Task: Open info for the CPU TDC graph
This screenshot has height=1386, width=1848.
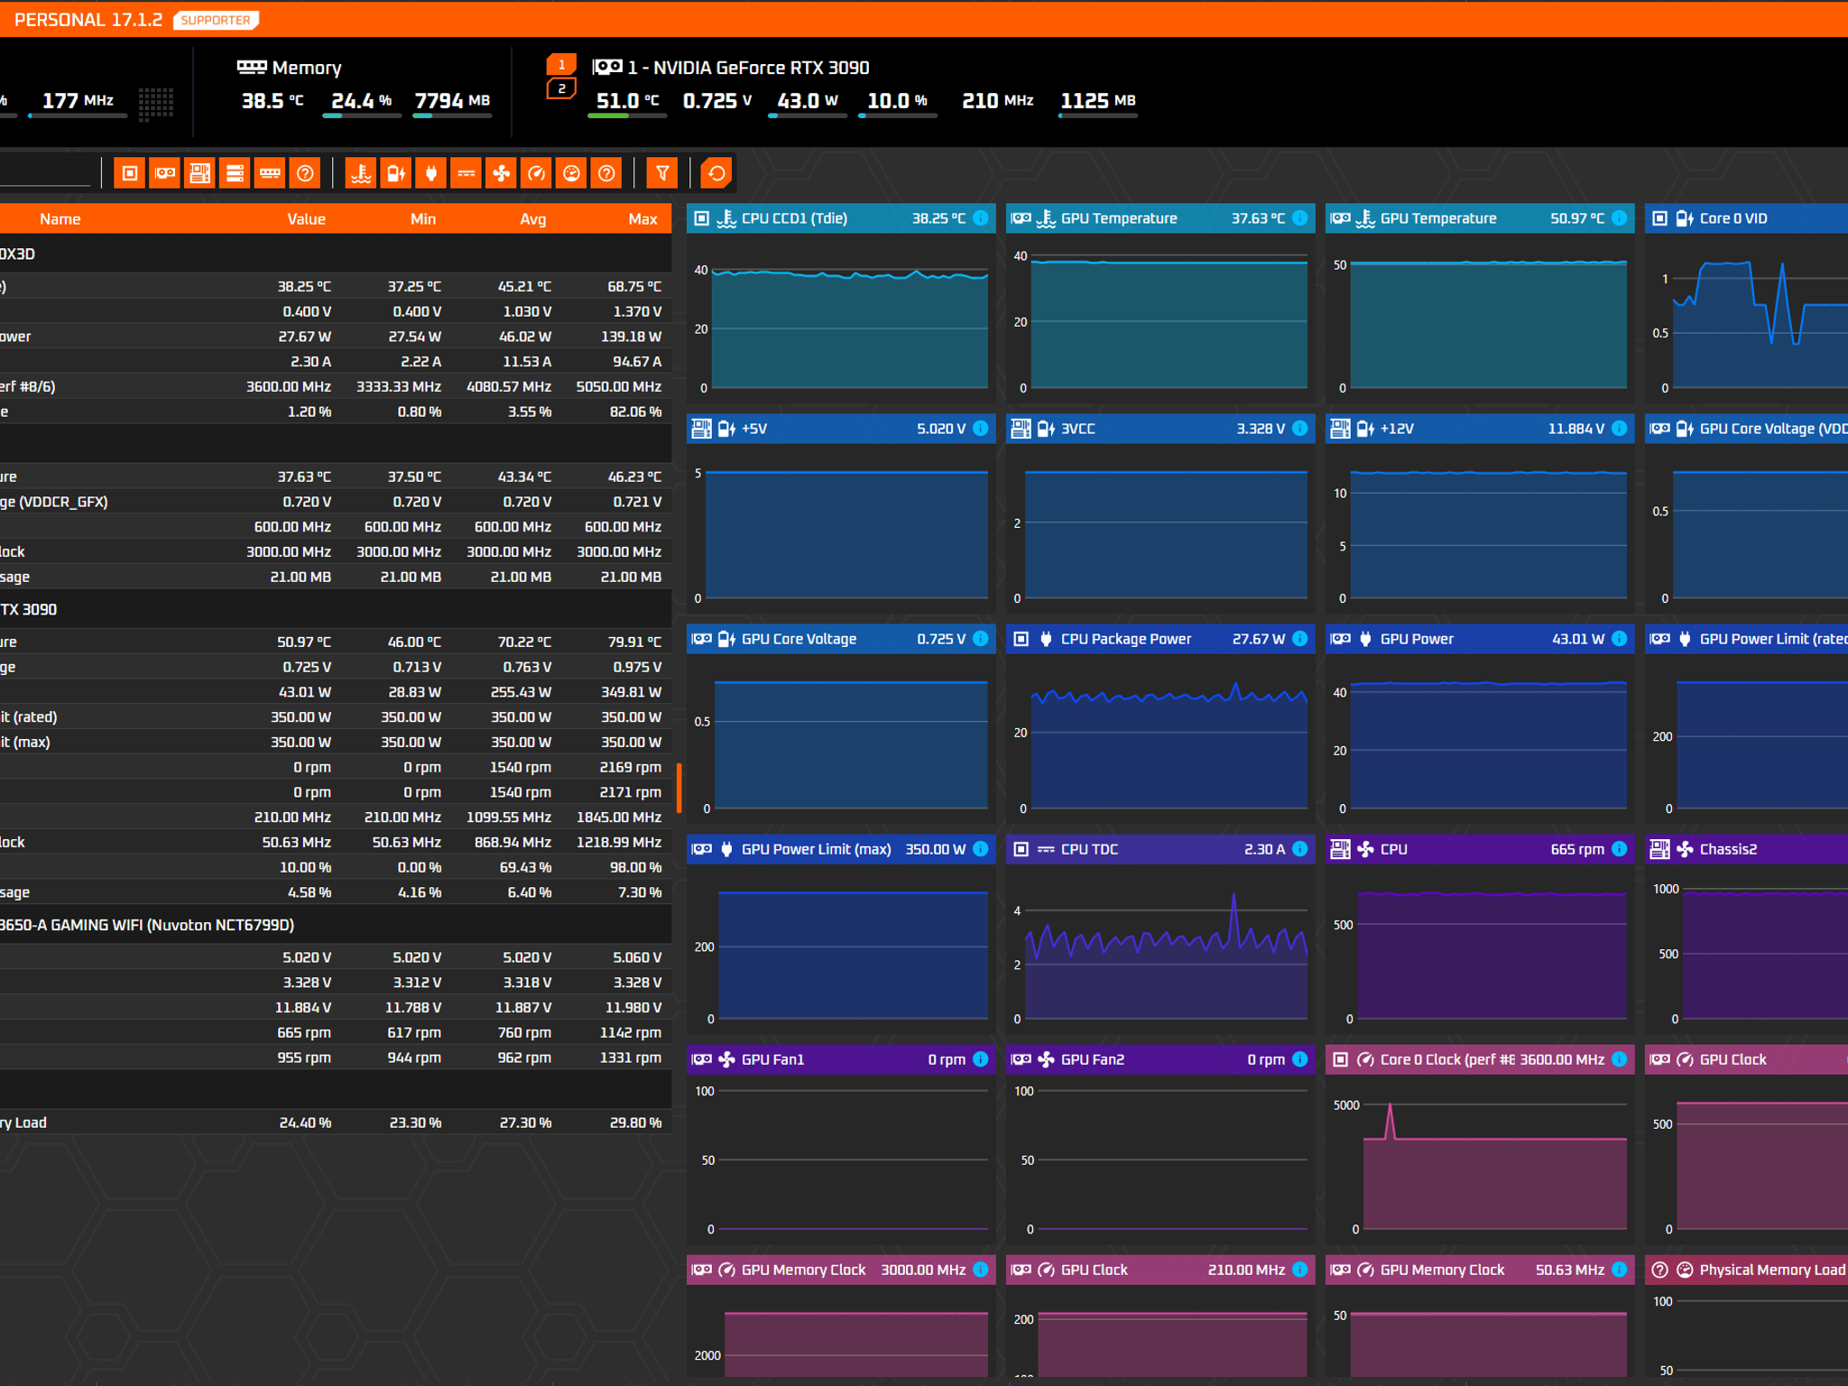Action: [x=1300, y=849]
